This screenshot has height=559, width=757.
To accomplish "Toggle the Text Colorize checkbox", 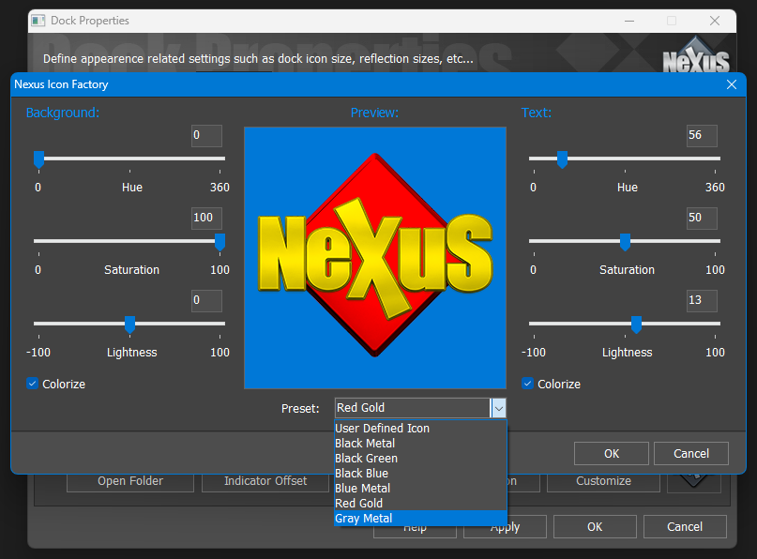I will [528, 384].
